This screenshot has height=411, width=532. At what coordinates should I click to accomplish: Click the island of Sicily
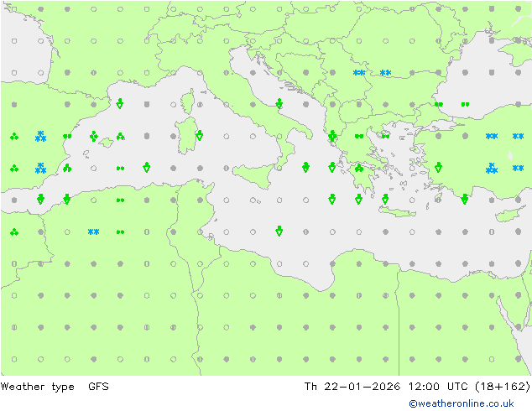click(253, 175)
